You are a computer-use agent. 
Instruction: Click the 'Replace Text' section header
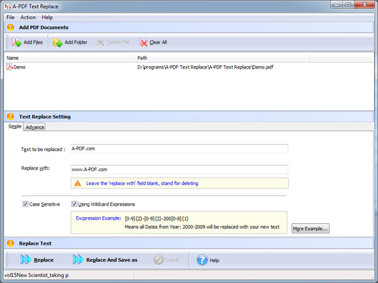(x=35, y=243)
